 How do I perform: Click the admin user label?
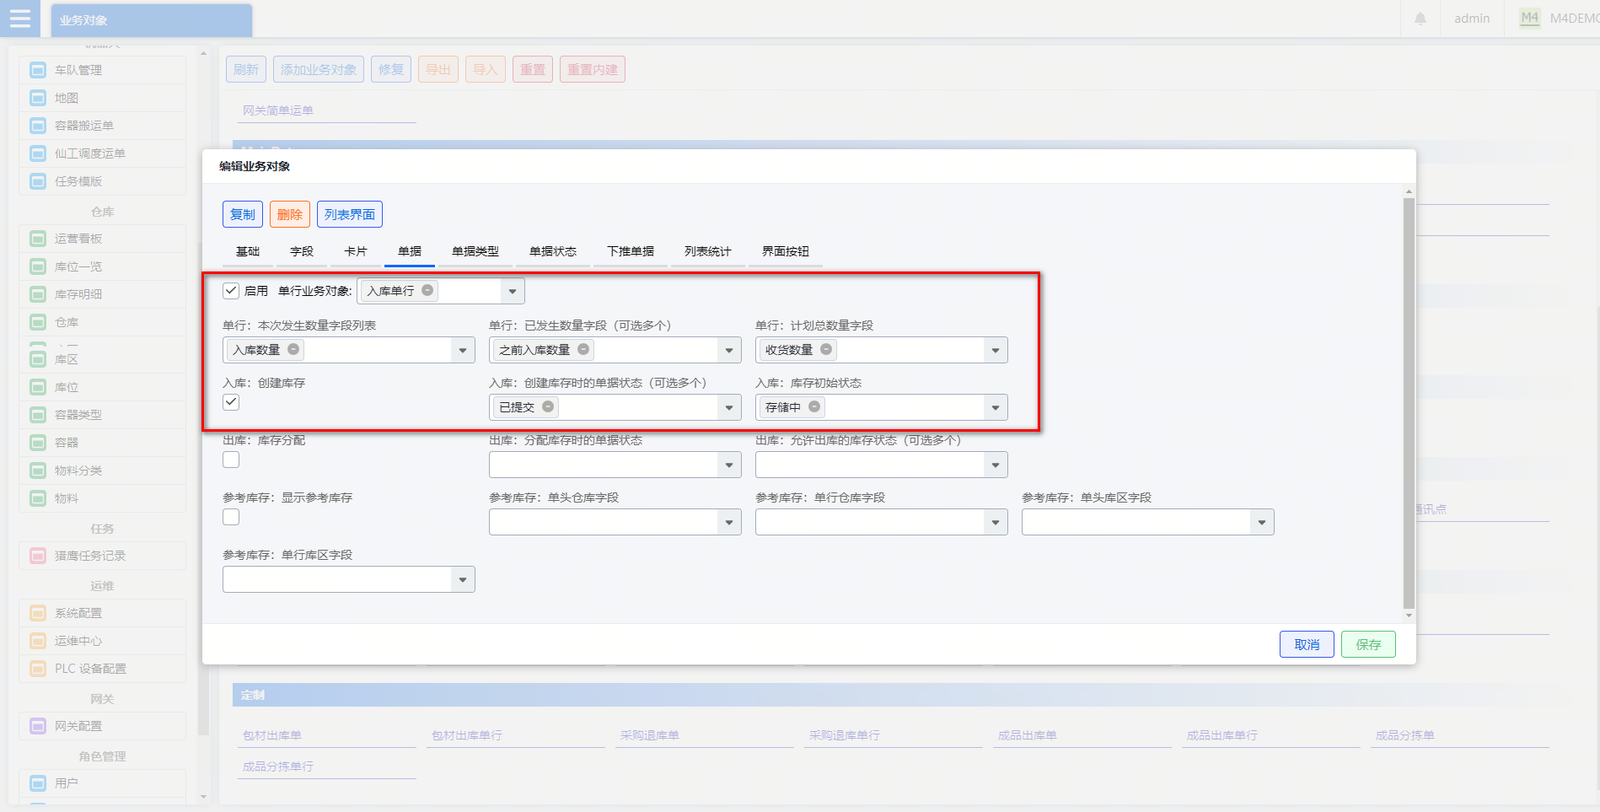[x=1472, y=19]
